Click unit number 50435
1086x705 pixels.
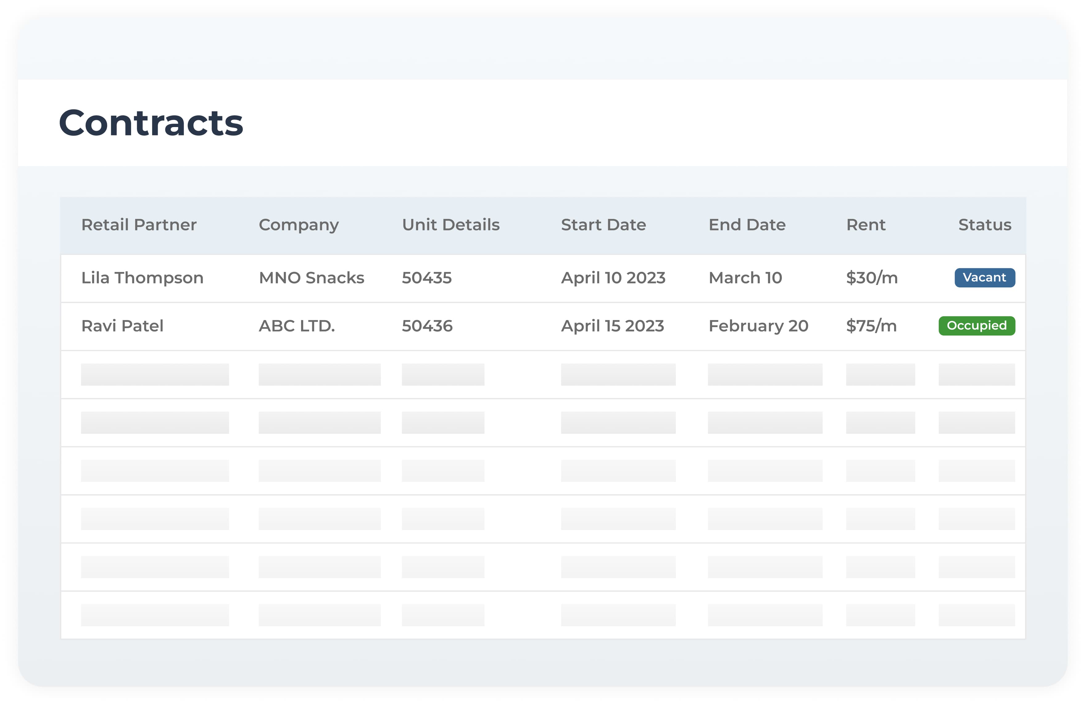[427, 278]
